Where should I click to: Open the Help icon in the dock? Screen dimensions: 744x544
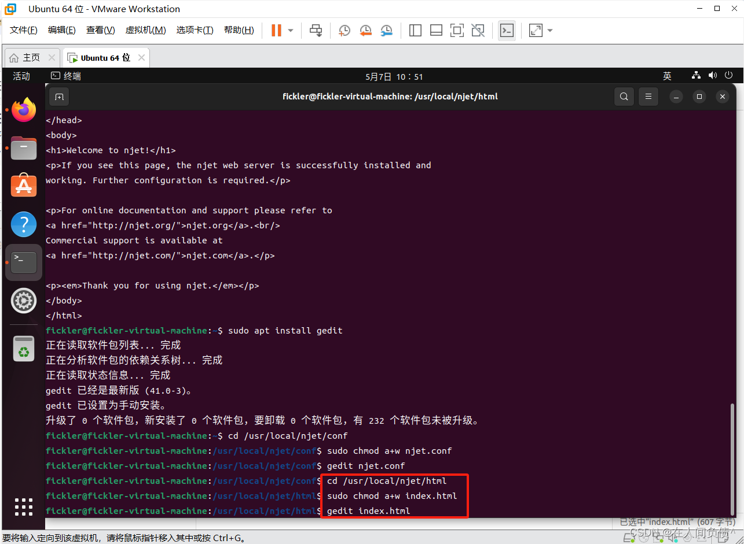point(24,224)
